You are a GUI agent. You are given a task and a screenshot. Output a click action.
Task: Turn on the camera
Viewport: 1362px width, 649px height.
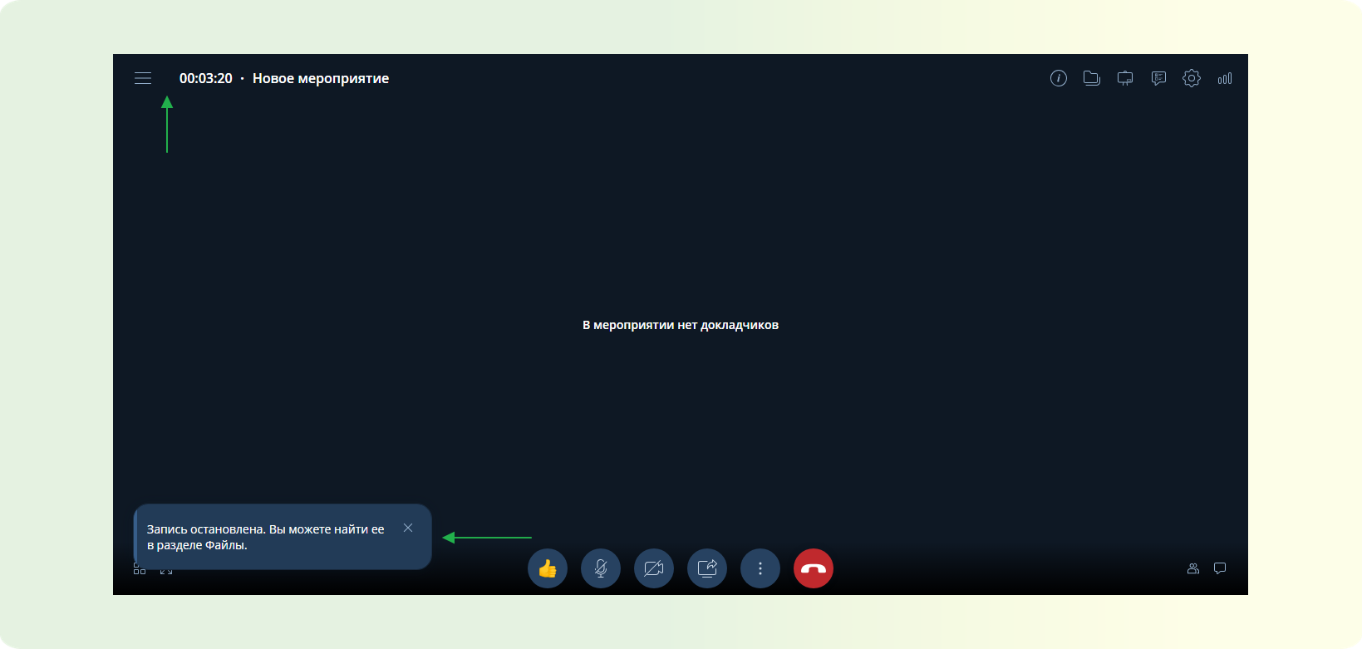tap(654, 568)
